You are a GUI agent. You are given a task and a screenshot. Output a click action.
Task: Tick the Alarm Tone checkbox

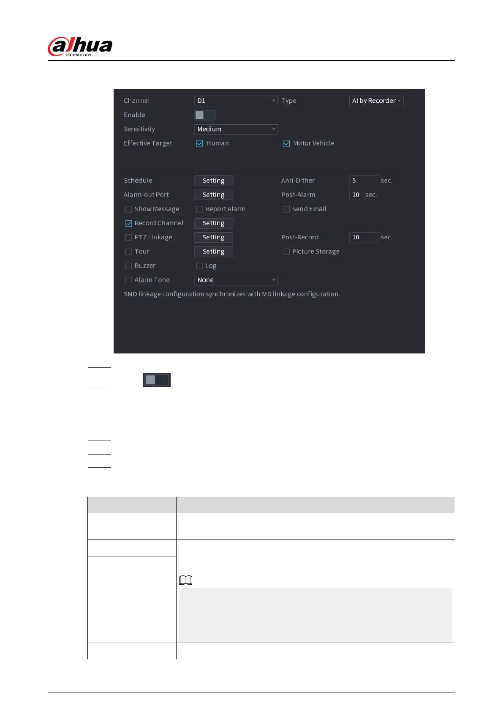click(129, 280)
